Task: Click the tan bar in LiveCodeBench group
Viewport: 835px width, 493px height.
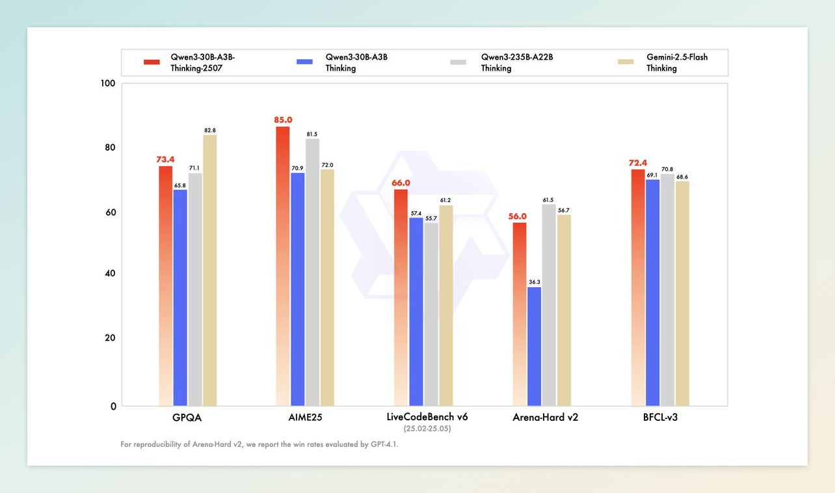Action: (445, 306)
